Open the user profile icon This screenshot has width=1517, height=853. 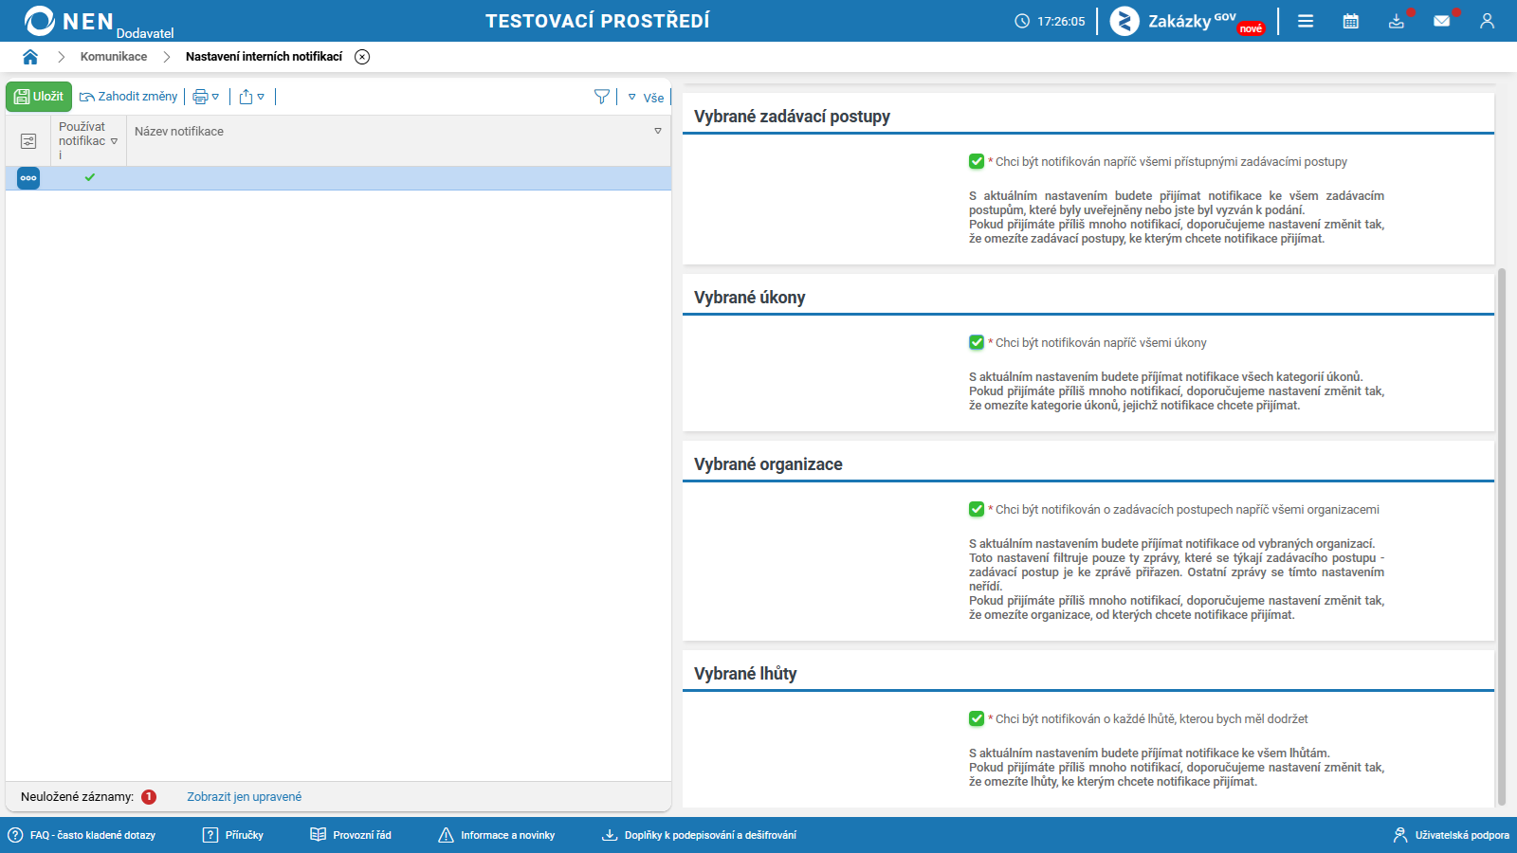tap(1488, 21)
